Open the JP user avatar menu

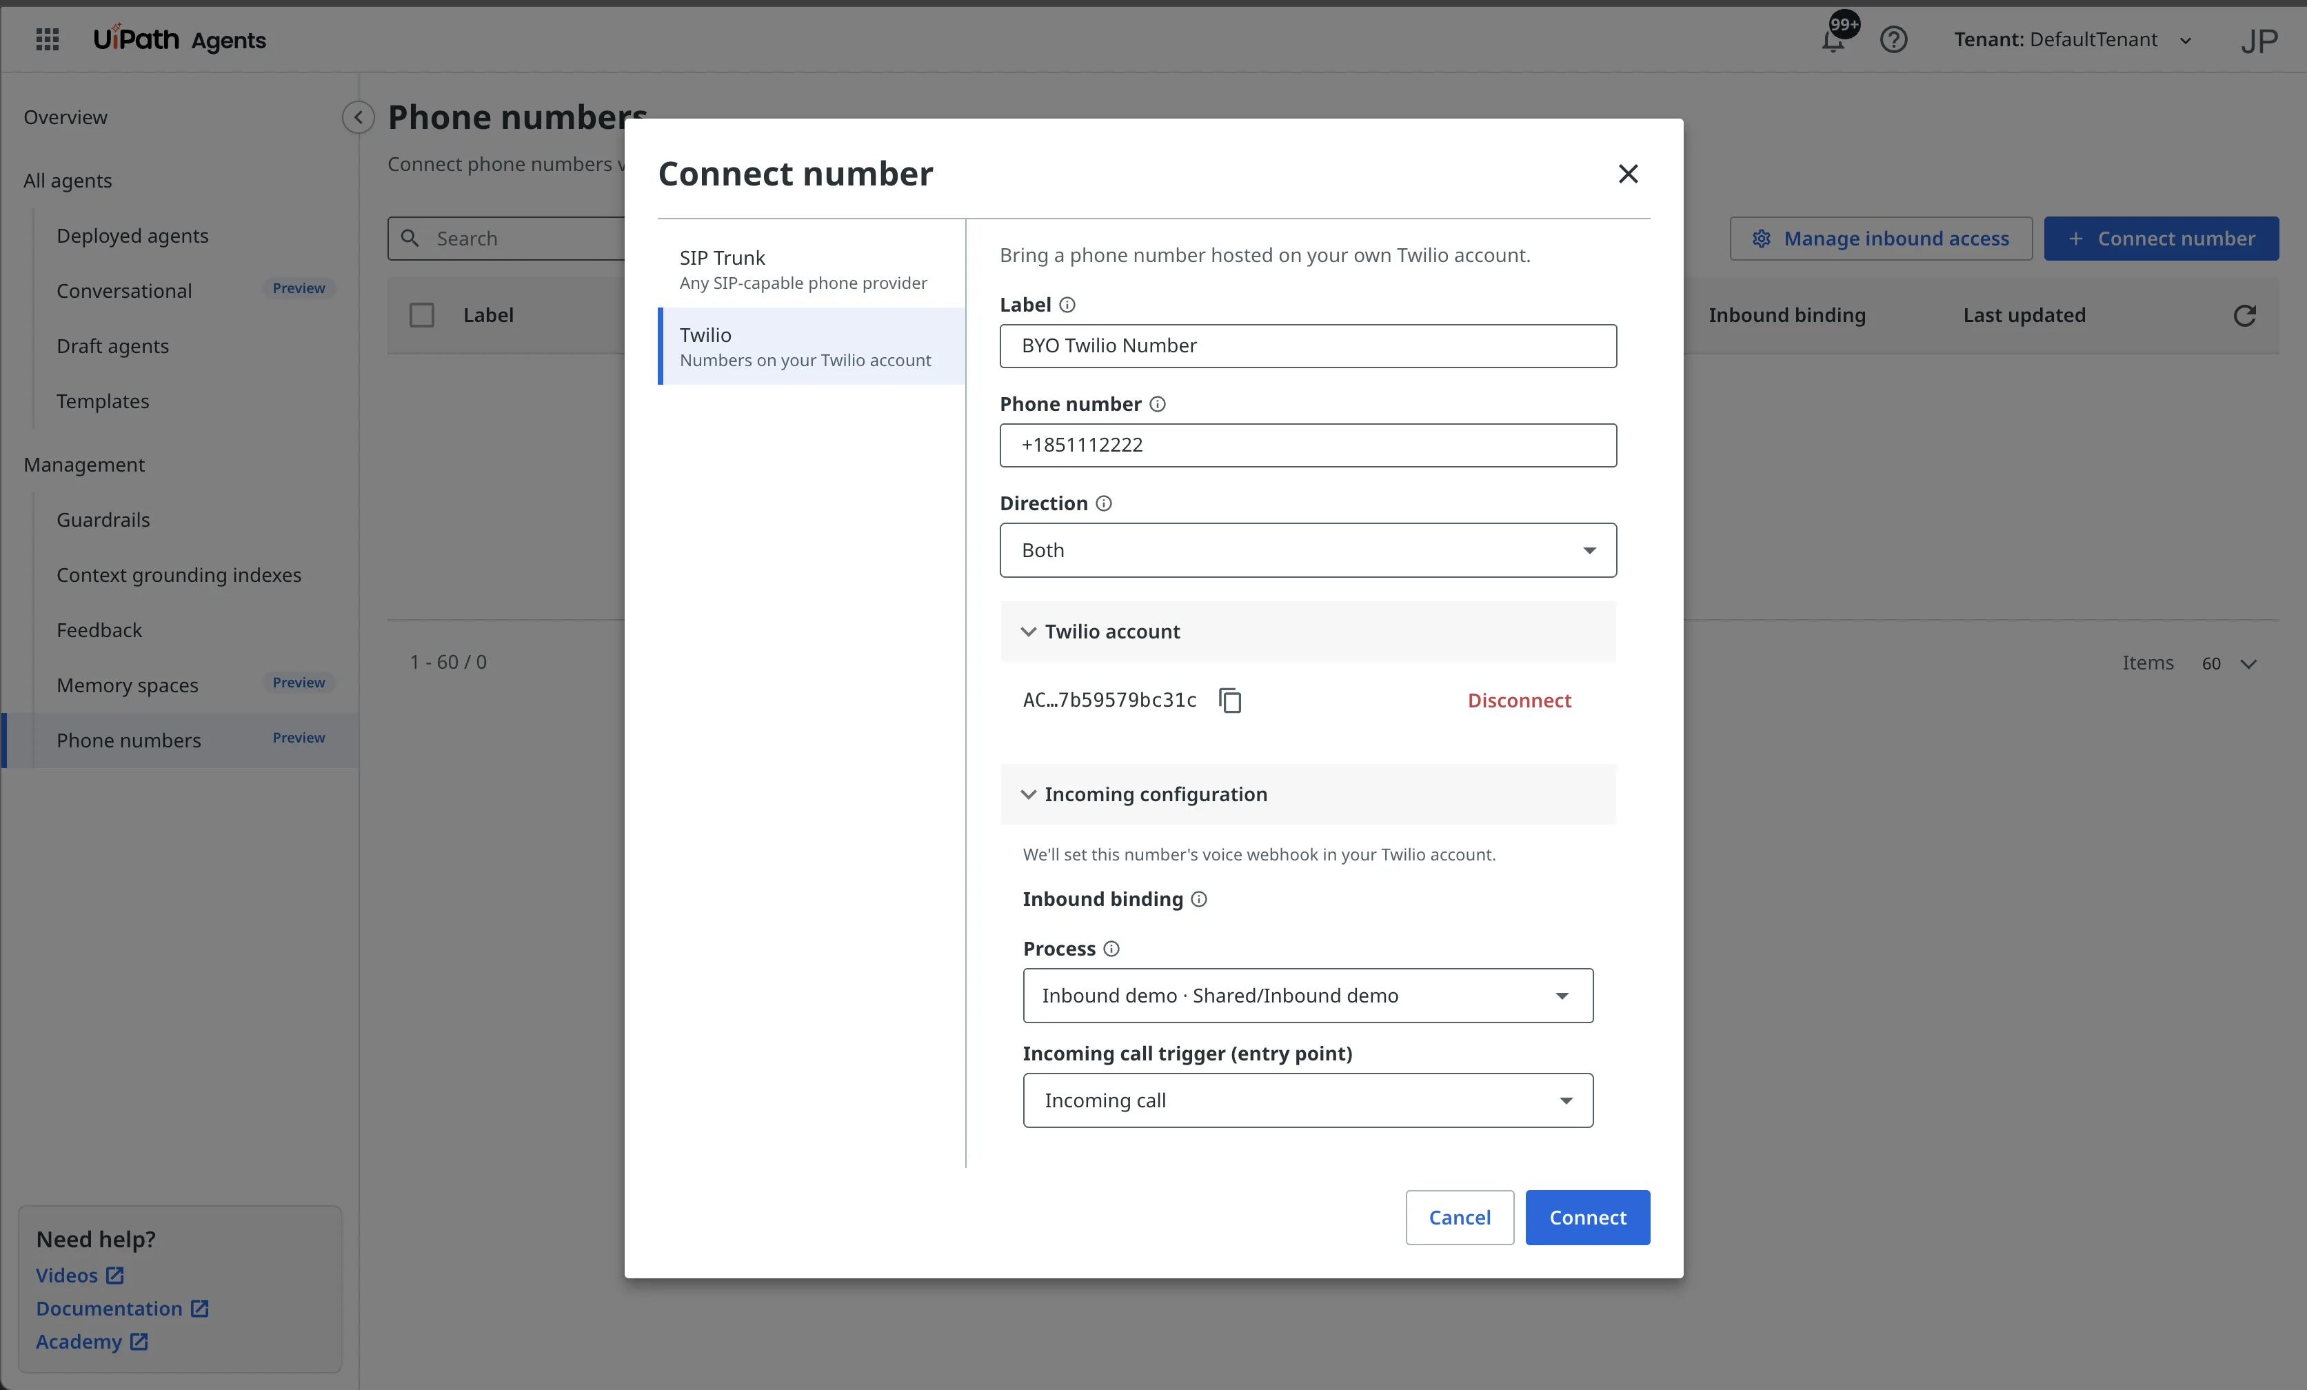pos(2258,40)
